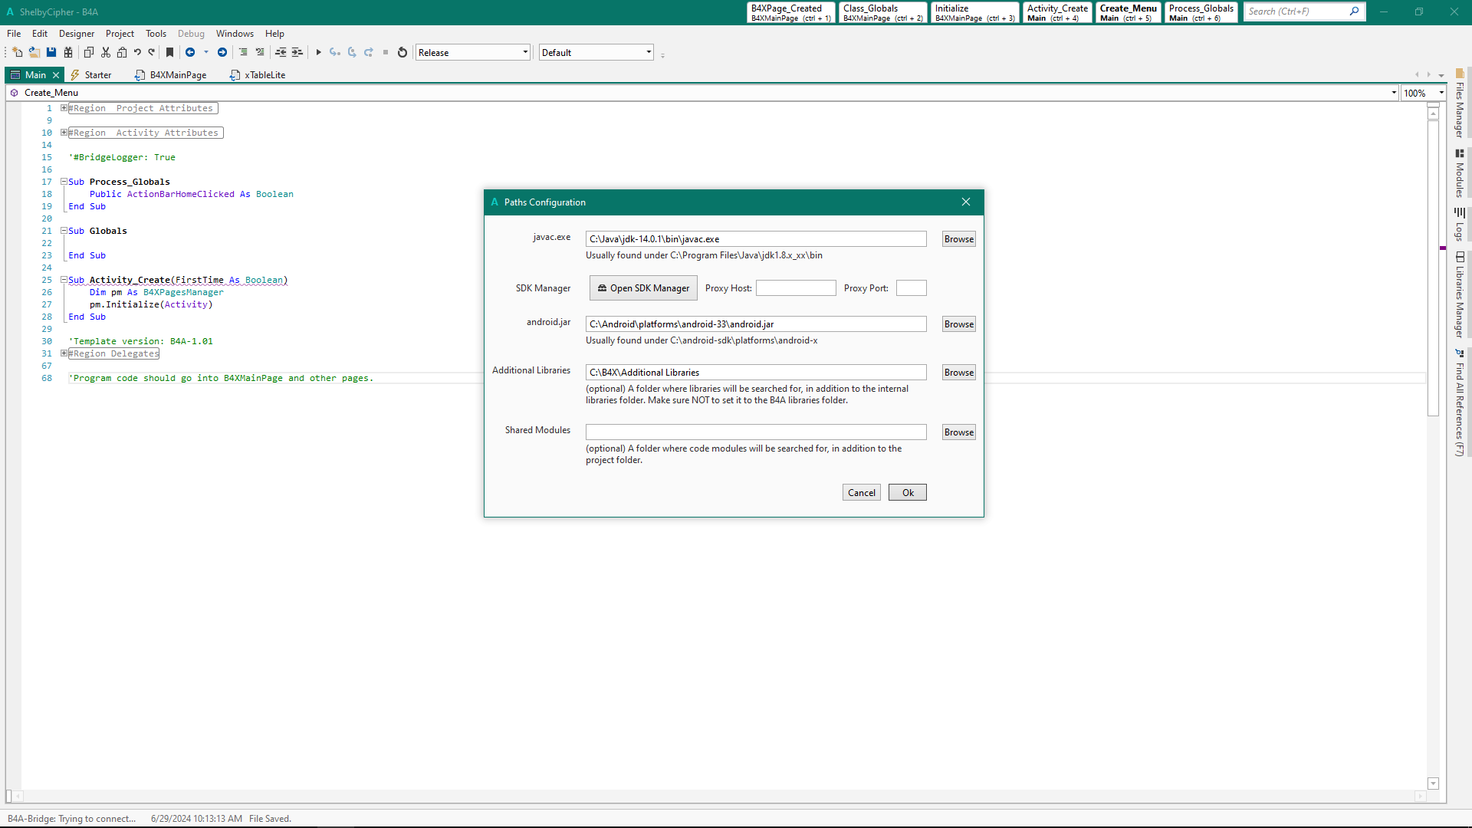Click the Restart circular arrow icon
This screenshot has height=828, width=1472.
tap(402, 52)
